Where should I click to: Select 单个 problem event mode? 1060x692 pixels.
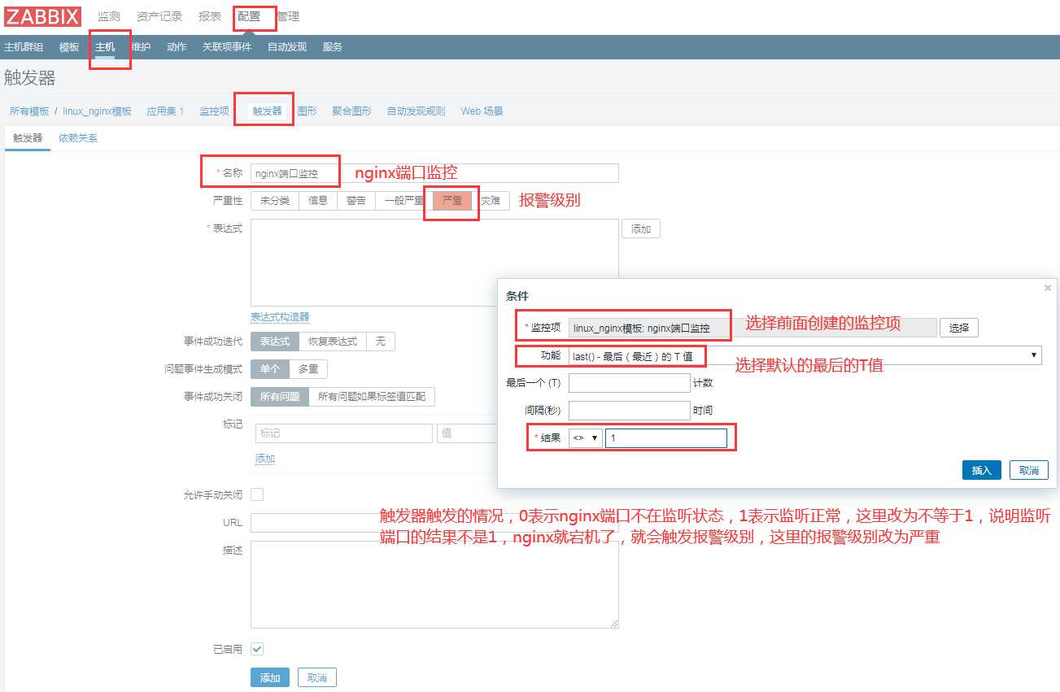(x=270, y=369)
